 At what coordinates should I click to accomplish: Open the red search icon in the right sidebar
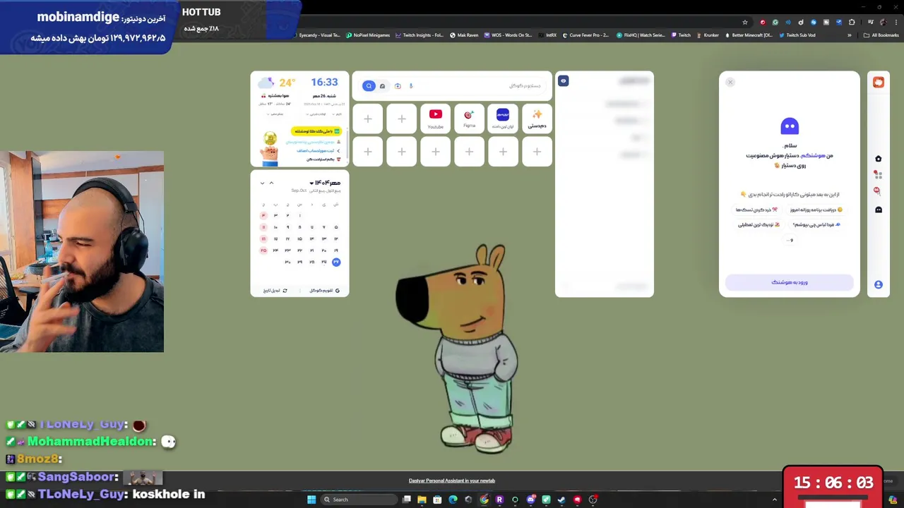(879, 190)
